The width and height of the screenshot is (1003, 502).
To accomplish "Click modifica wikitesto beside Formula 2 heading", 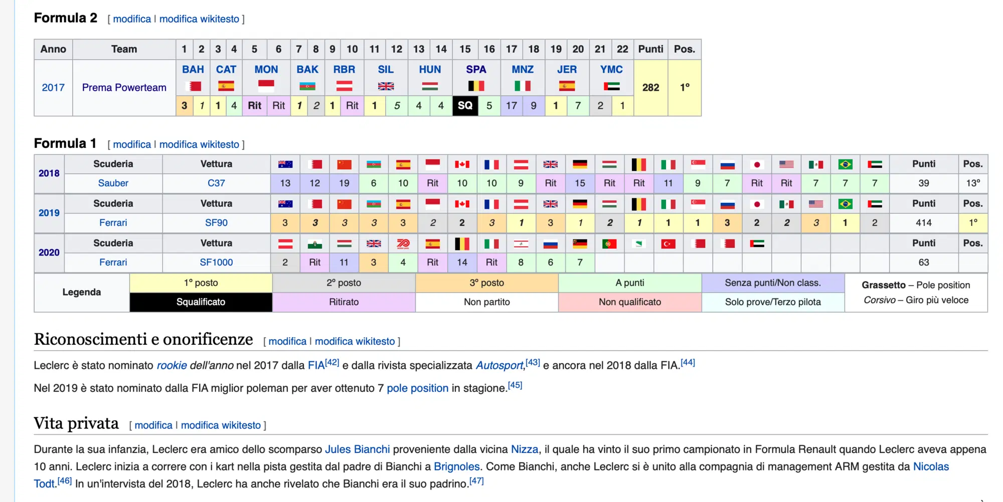I will 199,19.
